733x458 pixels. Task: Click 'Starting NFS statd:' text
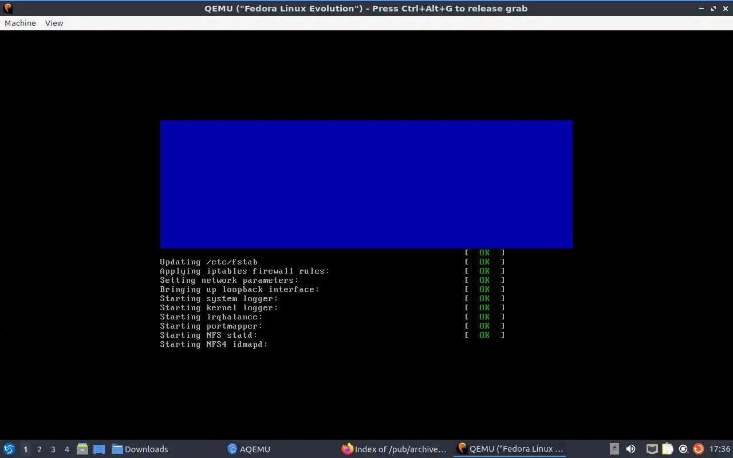tap(208, 335)
